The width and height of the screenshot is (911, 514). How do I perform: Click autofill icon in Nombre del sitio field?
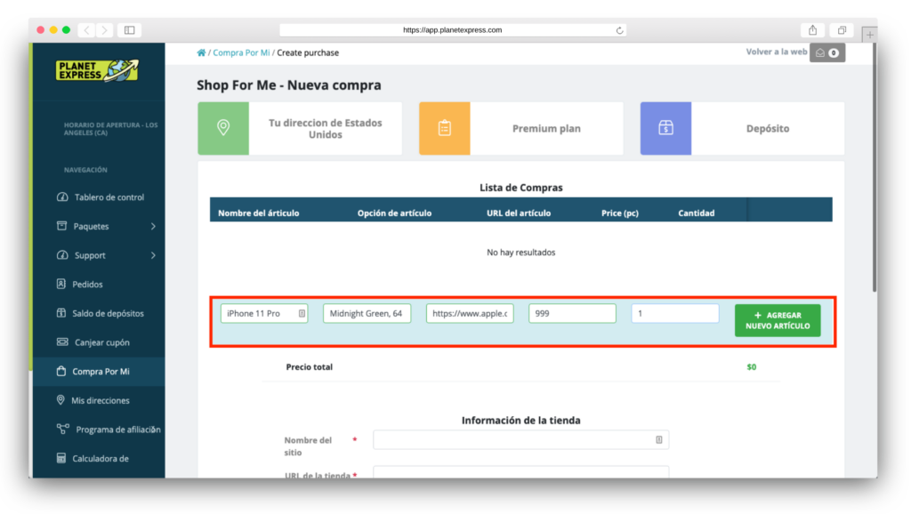(659, 439)
